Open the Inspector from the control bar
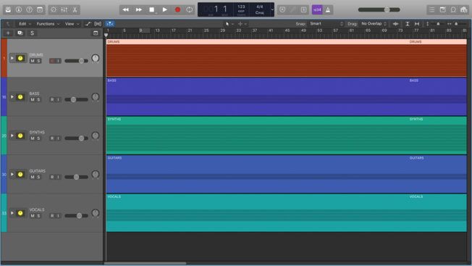 coord(19,9)
